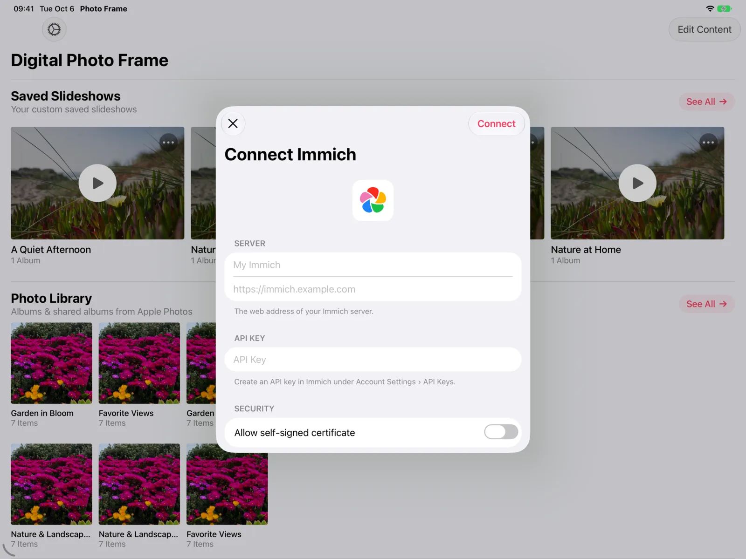746x559 pixels.
Task: Open bottom-row Favorite Views album thumbnail
Action: coord(227,484)
